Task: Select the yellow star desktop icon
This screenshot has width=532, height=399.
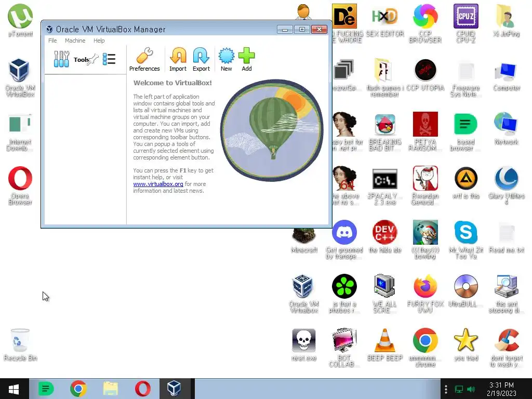Action: tap(466, 344)
